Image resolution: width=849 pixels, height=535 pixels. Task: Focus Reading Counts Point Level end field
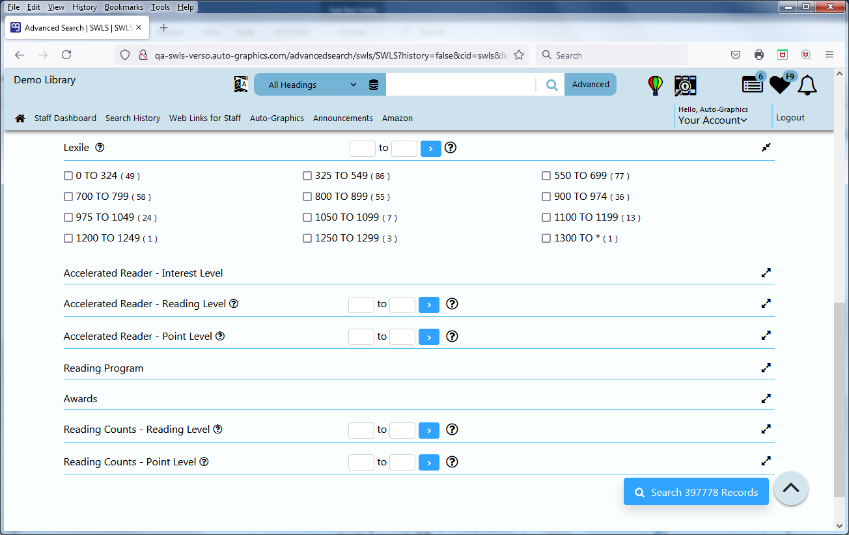[402, 462]
